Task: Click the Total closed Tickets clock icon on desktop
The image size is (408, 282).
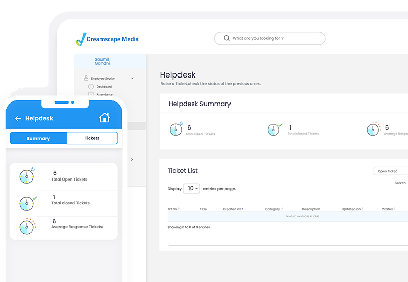Action: click(x=274, y=129)
